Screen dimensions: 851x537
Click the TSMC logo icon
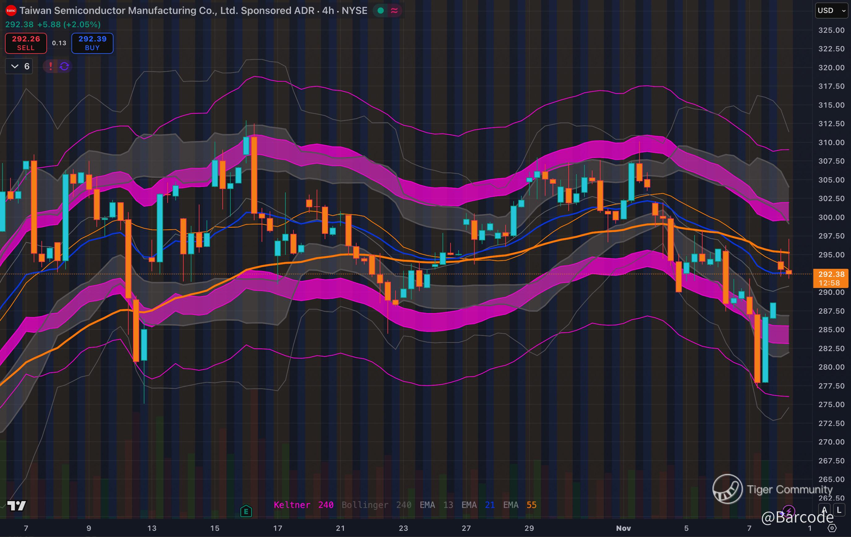(11, 11)
